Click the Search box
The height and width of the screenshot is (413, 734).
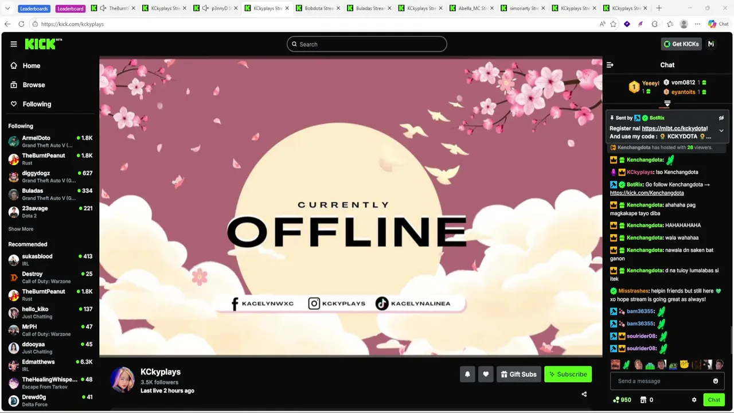[367, 44]
